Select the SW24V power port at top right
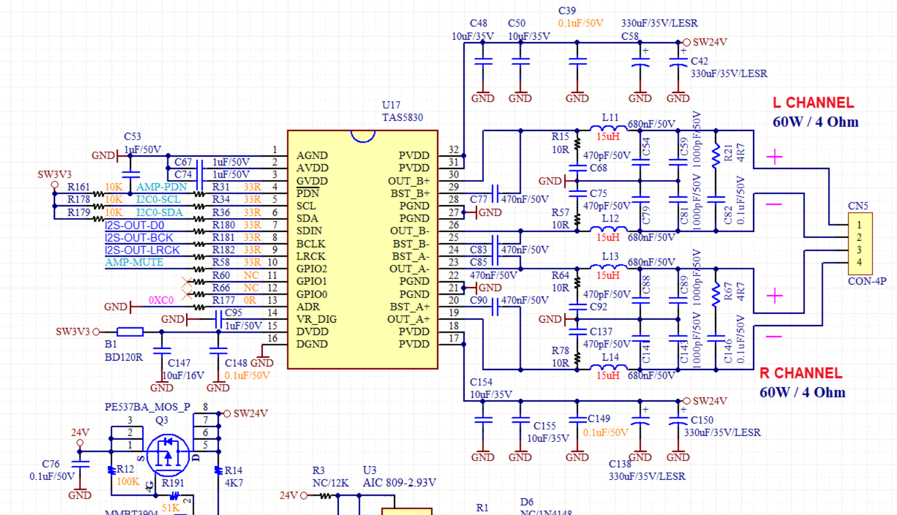Viewport: 897px width, 515px height. coord(705,42)
